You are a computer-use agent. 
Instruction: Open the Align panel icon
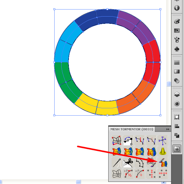pos(177,126)
